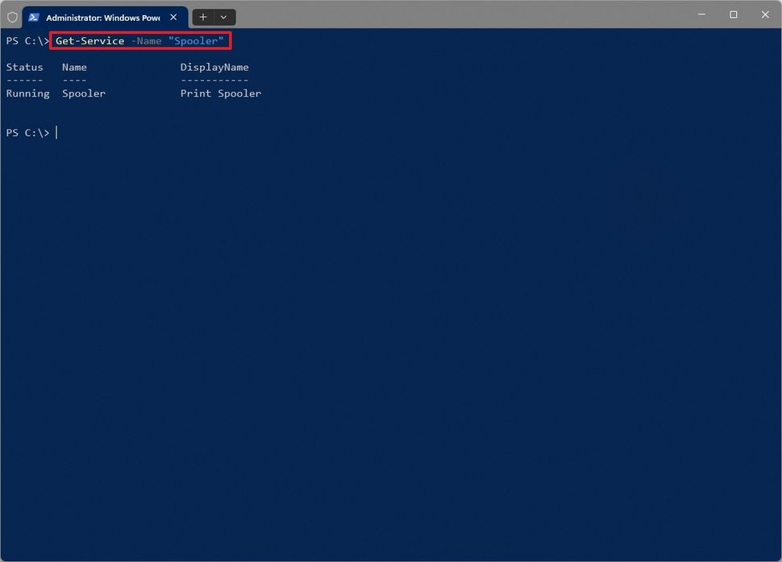Viewport: 782px width, 562px height.
Task: Click the DisplayName column header
Action: click(214, 68)
